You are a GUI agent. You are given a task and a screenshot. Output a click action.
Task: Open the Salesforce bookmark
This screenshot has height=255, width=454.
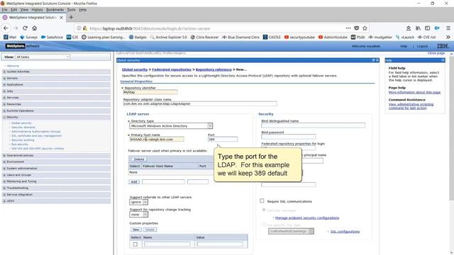click(52, 37)
